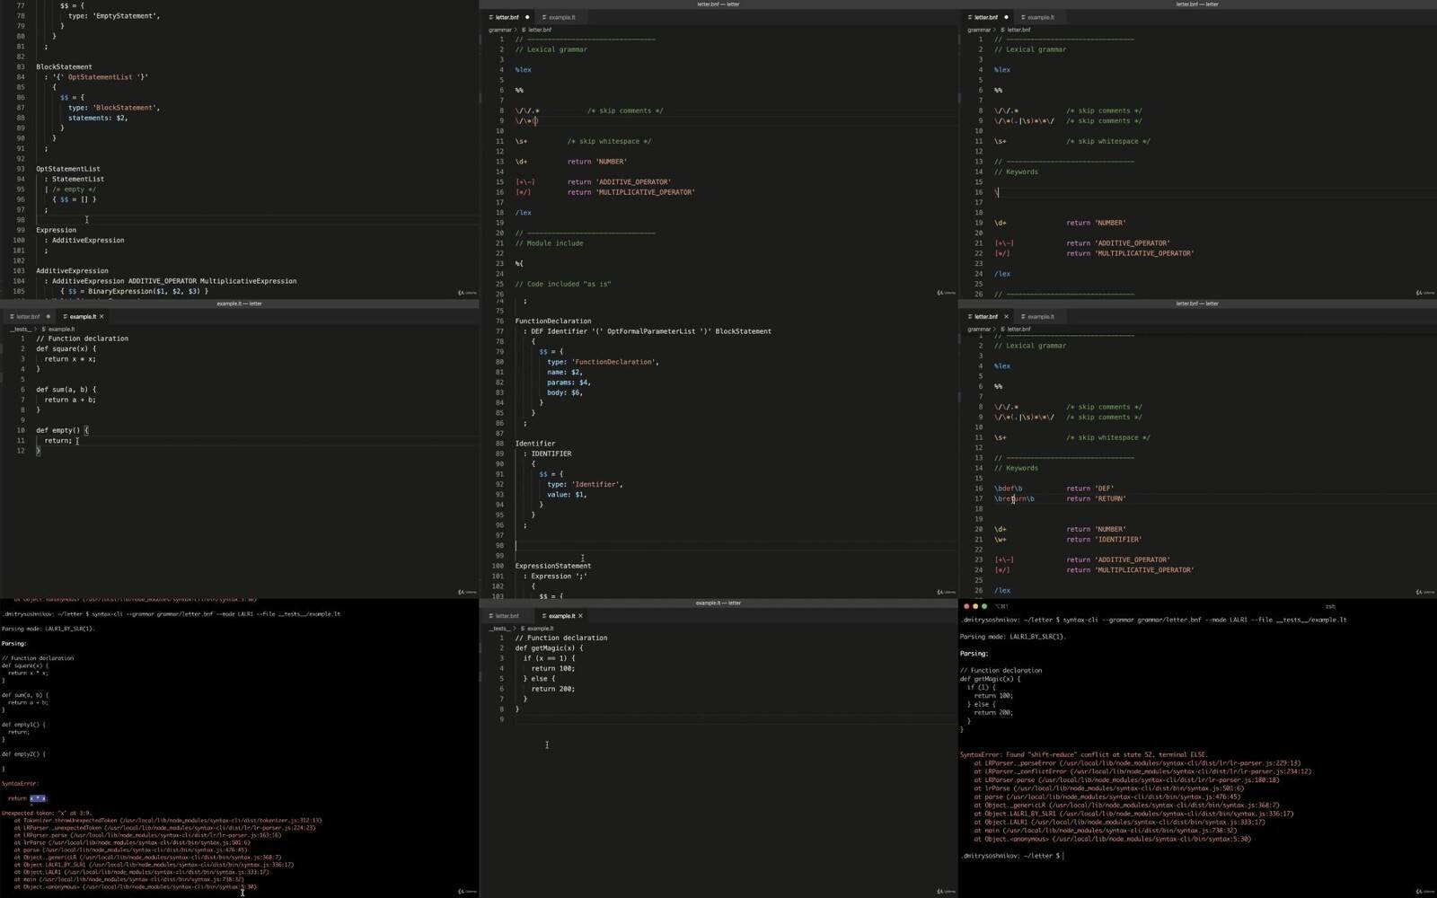
Task: Select the example.lt tab above the getMagic example
Action: click(x=561, y=616)
